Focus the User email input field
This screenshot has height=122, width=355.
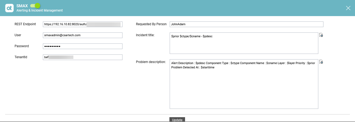[83, 35]
